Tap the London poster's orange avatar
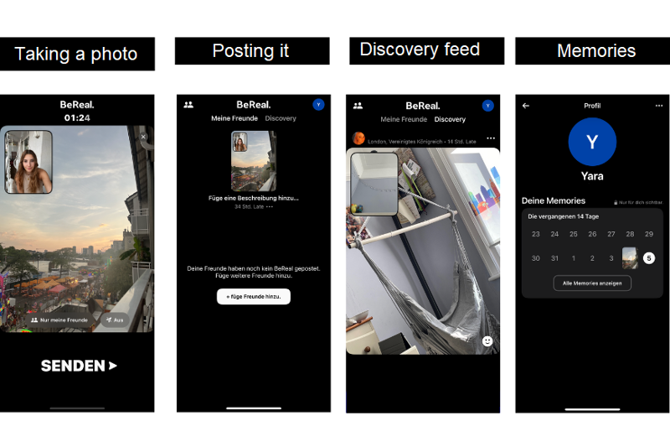 coord(358,138)
